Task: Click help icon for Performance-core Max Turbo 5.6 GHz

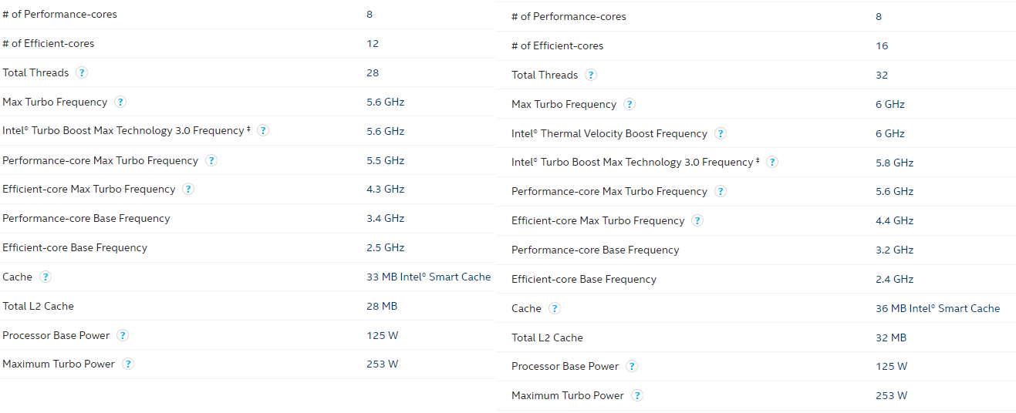Action: [721, 192]
